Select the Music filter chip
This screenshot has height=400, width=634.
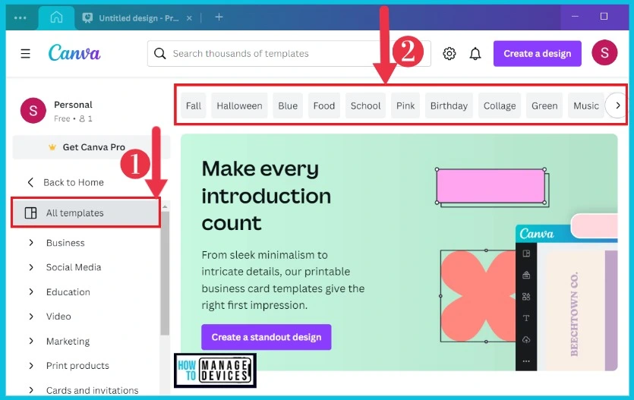coord(586,106)
